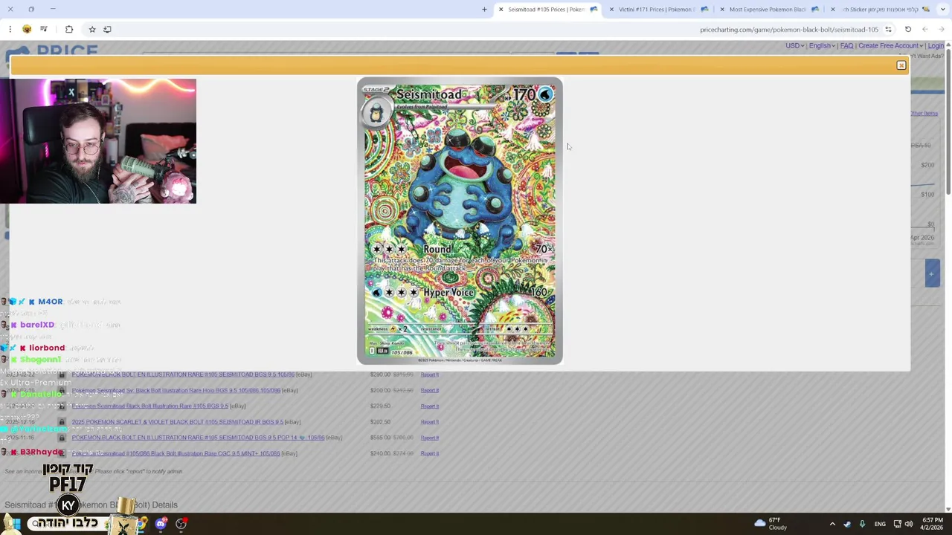Report the $202.50 sale row
The height and width of the screenshot is (535, 952).
[429, 422]
